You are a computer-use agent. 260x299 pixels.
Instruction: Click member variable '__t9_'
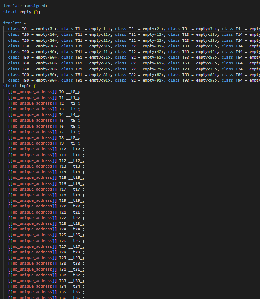point(72,143)
